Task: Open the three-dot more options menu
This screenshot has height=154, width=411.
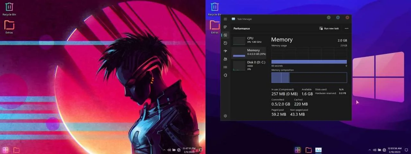Action: coord(346,28)
